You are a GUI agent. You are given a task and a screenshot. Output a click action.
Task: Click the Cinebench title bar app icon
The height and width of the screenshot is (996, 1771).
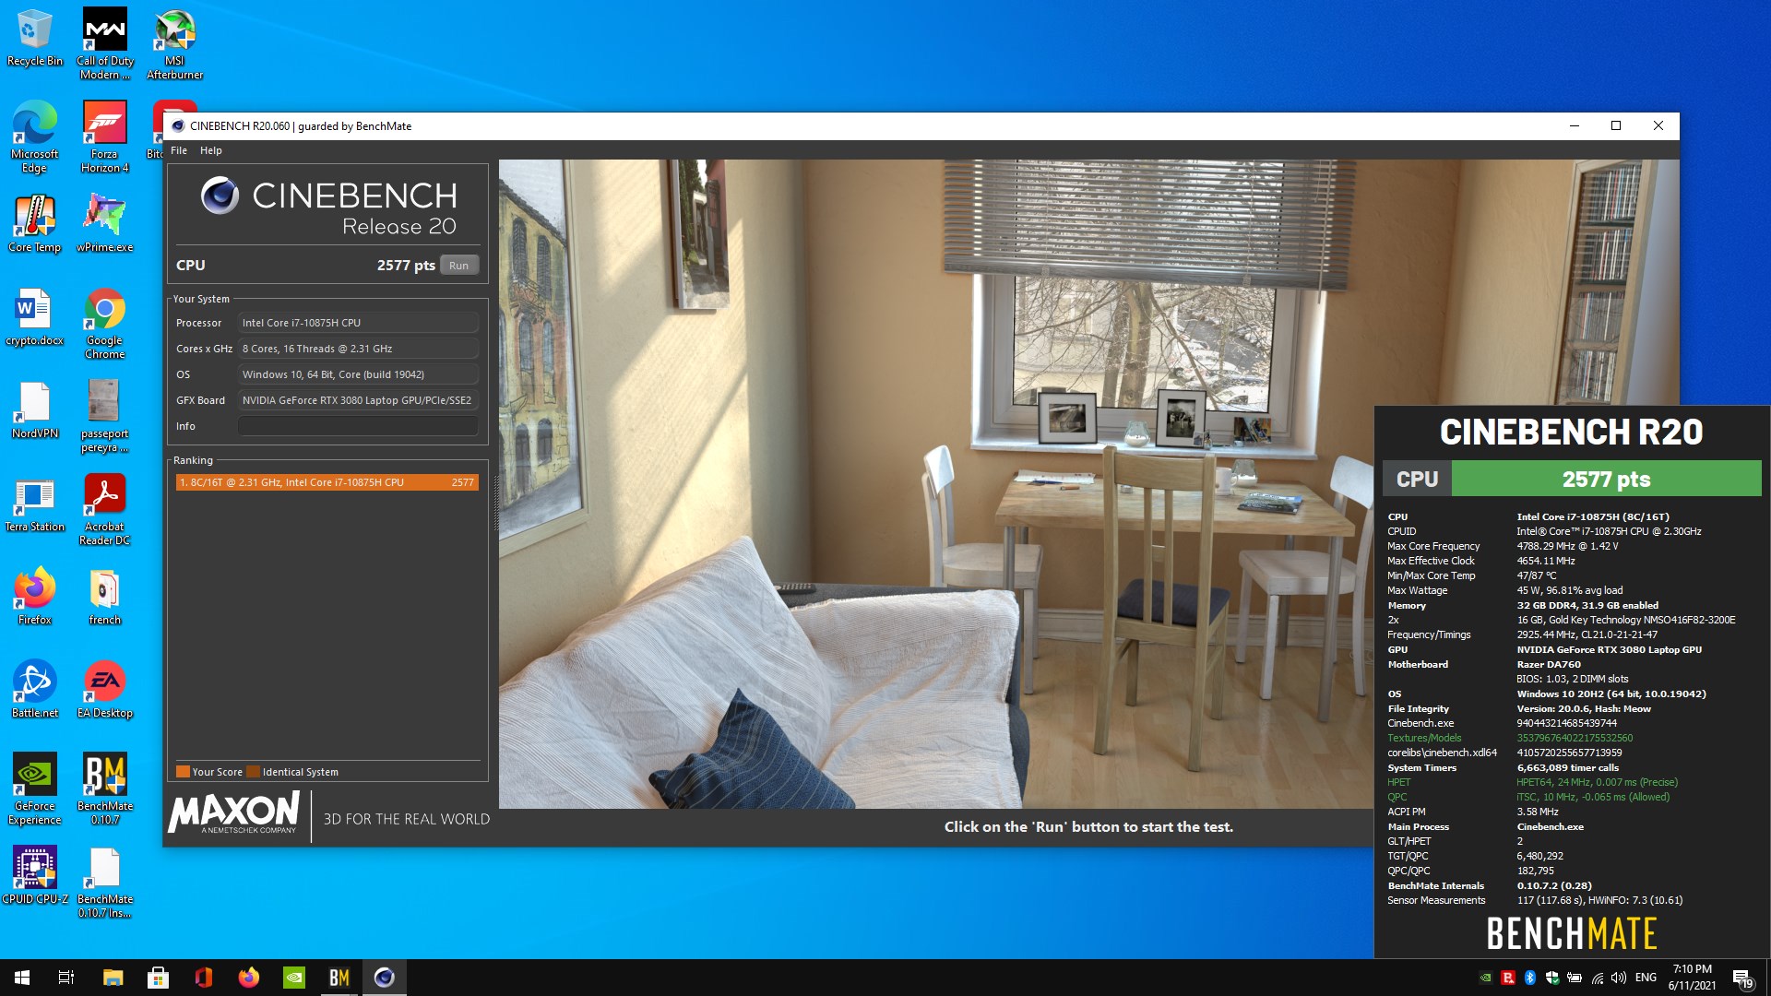(x=178, y=126)
